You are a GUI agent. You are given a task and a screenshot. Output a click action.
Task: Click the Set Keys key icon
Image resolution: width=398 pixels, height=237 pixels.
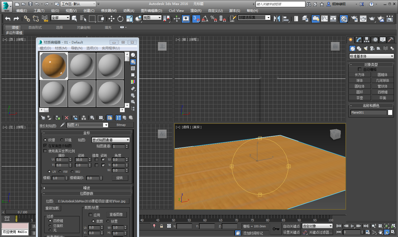click(x=276, y=229)
